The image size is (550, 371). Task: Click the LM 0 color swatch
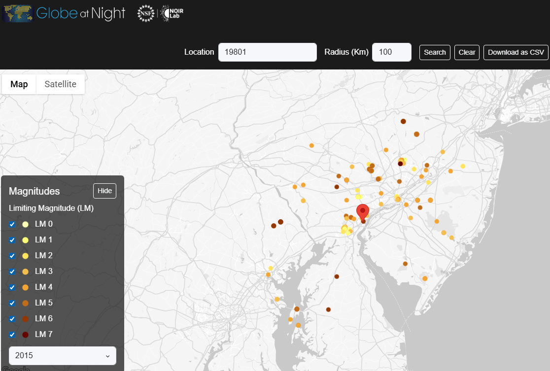click(25, 225)
